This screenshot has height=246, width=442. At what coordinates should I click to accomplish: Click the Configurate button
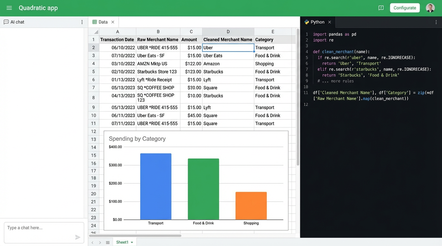[x=405, y=8]
